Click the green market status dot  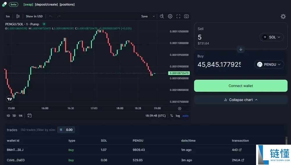click(x=44, y=24)
